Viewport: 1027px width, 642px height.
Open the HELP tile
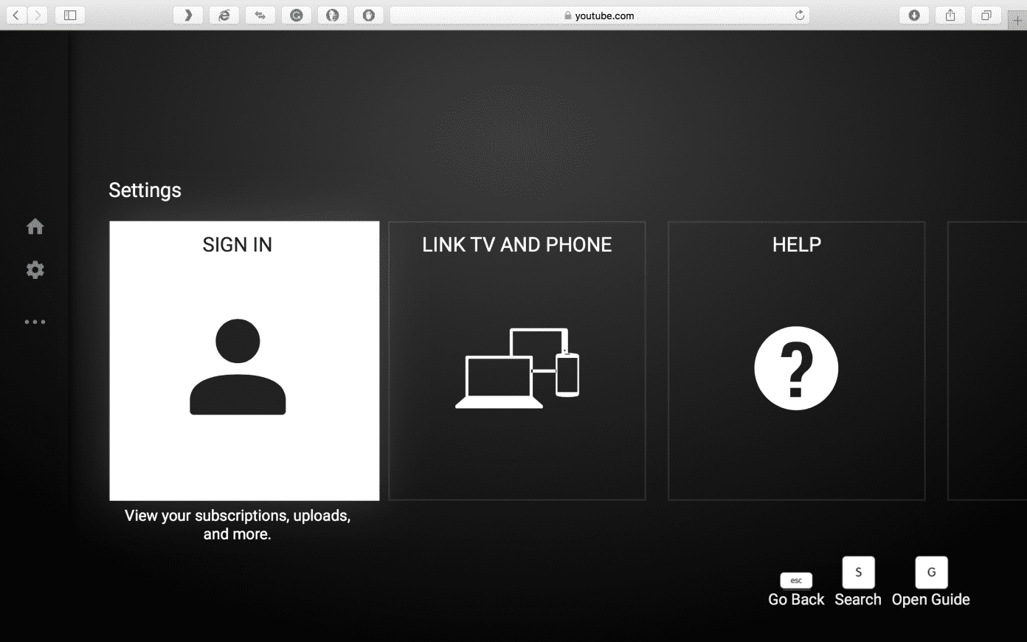click(x=796, y=359)
